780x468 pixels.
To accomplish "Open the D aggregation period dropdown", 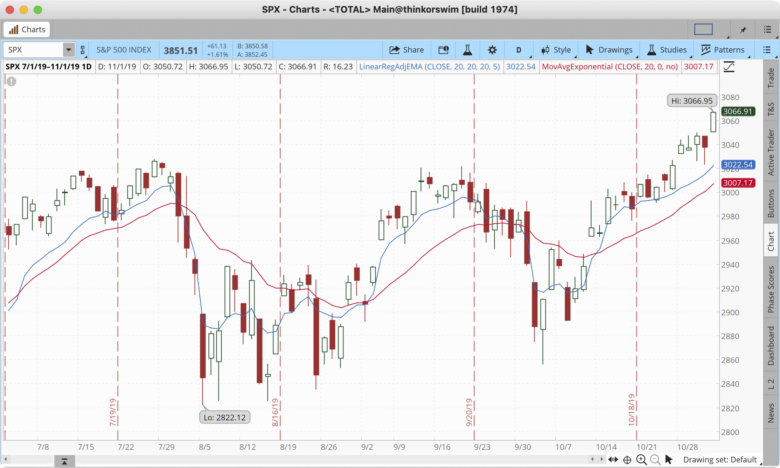I will pyautogui.click(x=519, y=50).
